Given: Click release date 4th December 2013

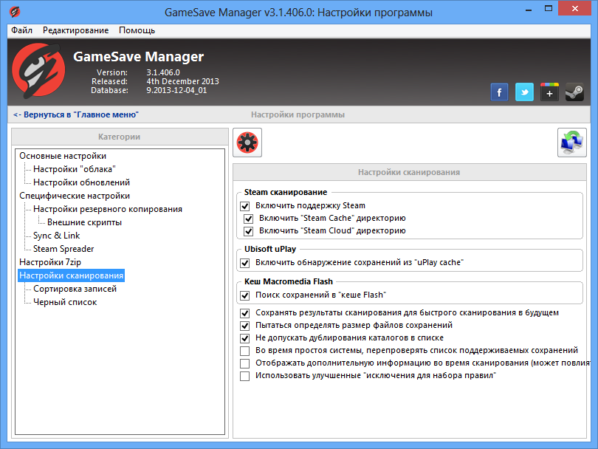Looking at the screenshot, I should (x=182, y=81).
